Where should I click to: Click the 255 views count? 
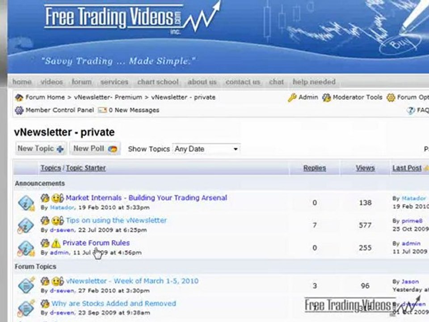(365, 248)
